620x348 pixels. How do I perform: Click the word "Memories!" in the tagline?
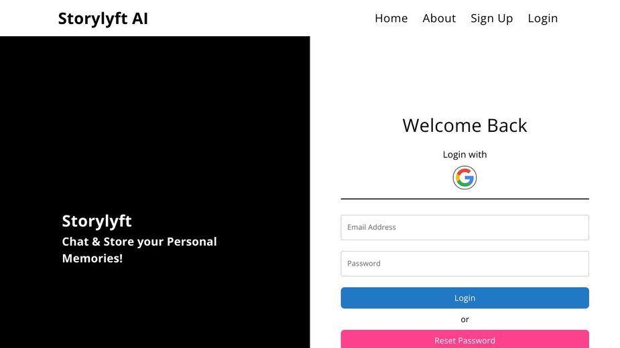click(92, 258)
